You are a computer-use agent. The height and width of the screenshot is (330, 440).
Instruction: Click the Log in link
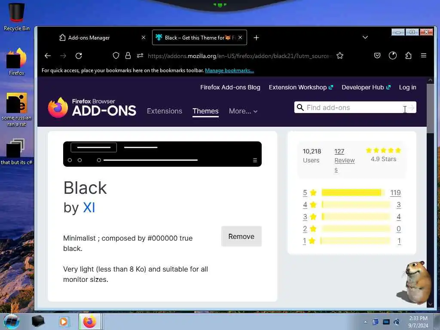point(407,87)
